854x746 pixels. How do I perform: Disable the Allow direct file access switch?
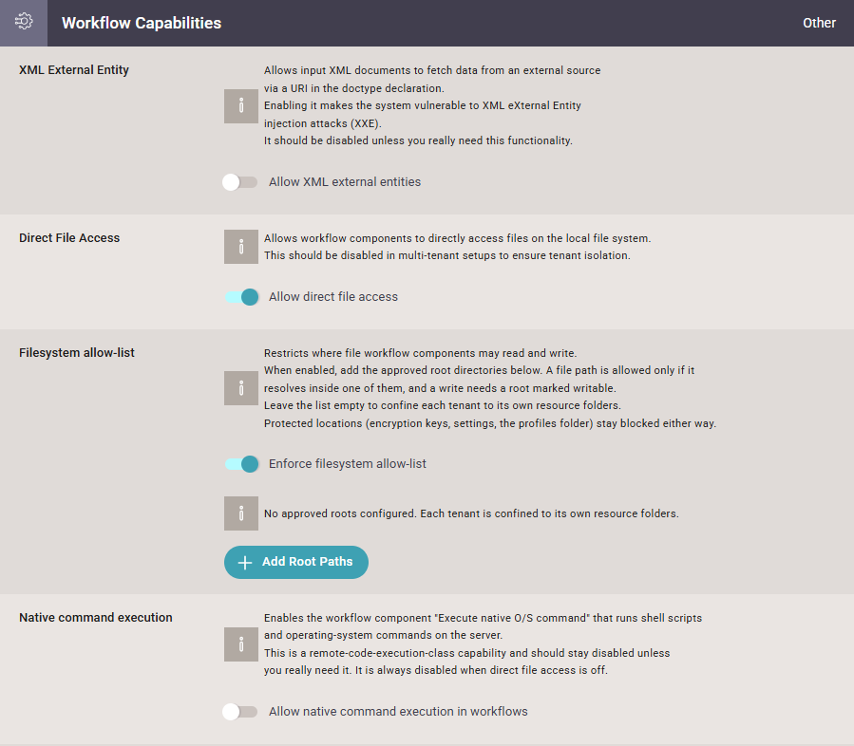pos(242,297)
